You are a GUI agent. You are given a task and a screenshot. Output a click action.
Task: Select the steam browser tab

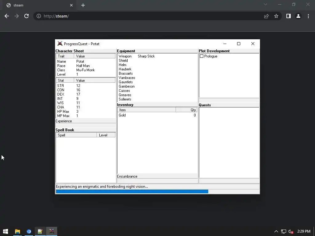(x=40, y=5)
